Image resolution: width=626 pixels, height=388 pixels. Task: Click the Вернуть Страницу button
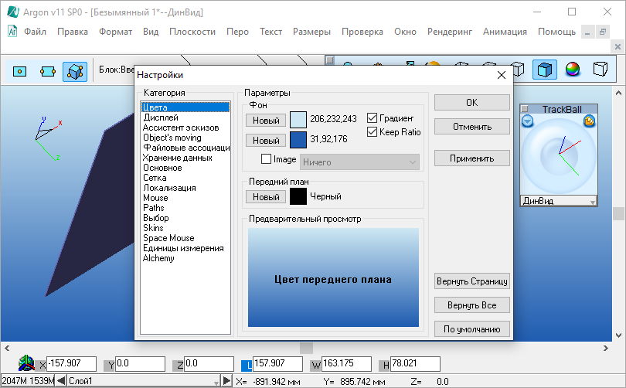click(472, 281)
